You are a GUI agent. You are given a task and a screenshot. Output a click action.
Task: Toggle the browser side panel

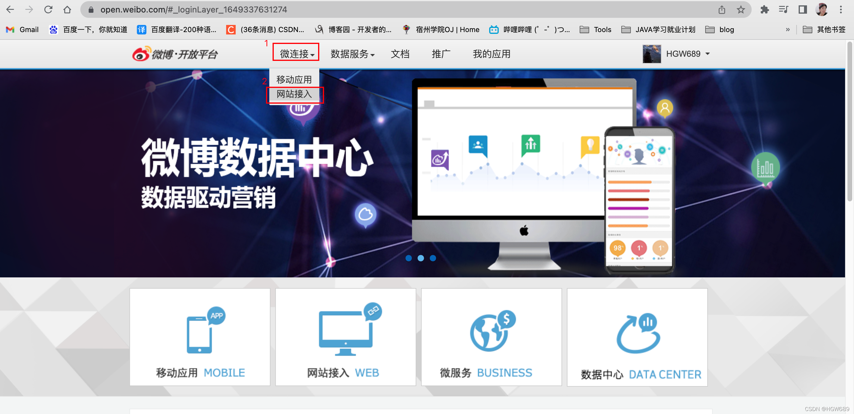pos(803,10)
